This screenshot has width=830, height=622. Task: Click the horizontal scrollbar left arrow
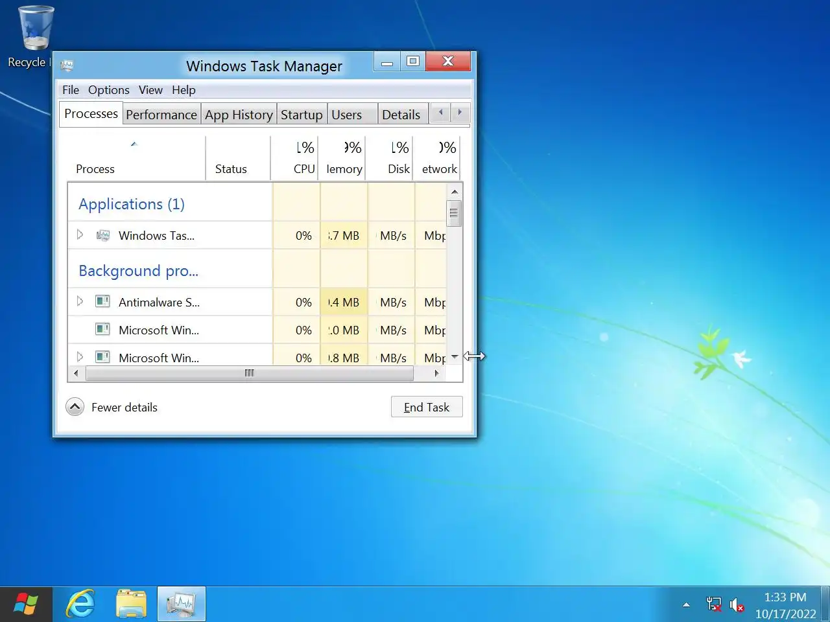tap(76, 373)
